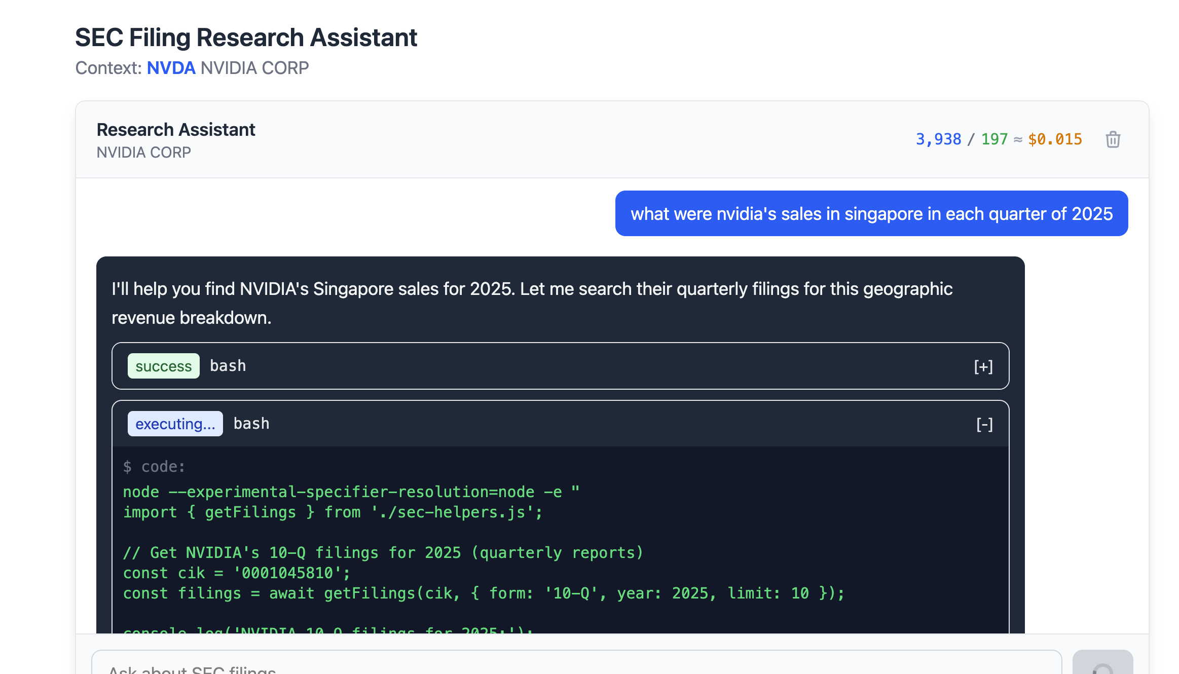Image resolution: width=1179 pixels, height=674 pixels.
Task: Click NVIDIA CORP under the Research Assistant heading
Action: (x=143, y=153)
